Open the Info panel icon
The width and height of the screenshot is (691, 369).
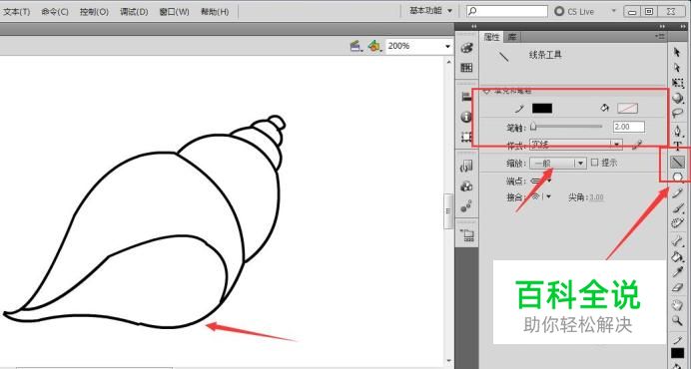pos(466,117)
